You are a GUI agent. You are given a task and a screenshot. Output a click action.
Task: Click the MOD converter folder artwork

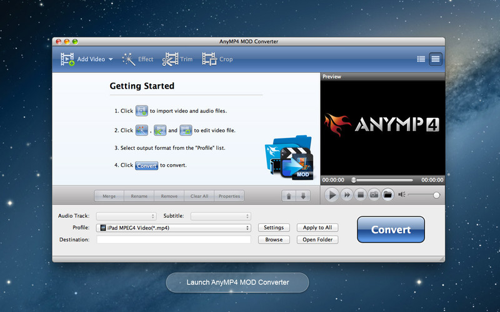(x=289, y=157)
